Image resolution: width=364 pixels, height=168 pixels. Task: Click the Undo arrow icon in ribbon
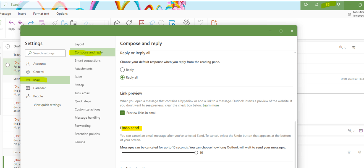(x=201, y=23)
